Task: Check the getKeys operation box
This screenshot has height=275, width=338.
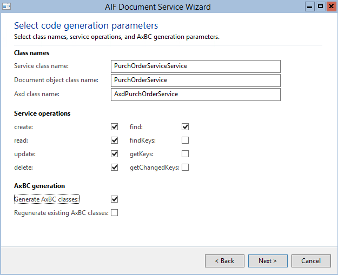Action: click(x=185, y=154)
